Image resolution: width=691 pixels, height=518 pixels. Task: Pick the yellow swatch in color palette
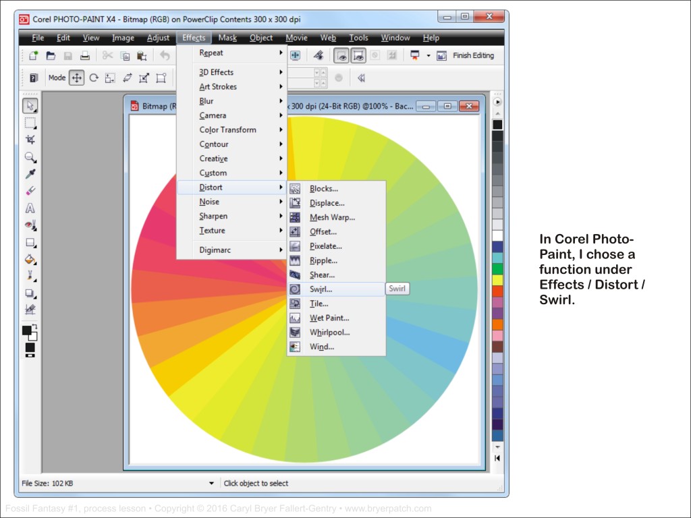point(497,279)
